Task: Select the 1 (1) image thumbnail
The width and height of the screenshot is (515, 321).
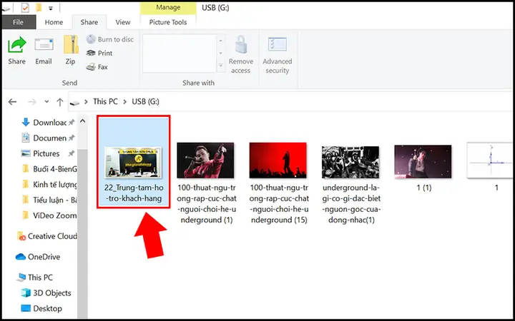Action: (x=423, y=162)
